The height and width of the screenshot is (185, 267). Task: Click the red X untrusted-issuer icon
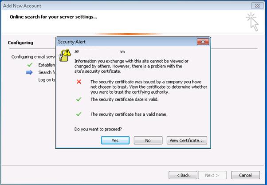click(79, 82)
